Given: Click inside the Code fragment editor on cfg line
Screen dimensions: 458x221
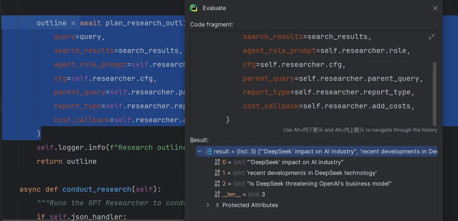Looking at the screenshot, I should 294,65.
